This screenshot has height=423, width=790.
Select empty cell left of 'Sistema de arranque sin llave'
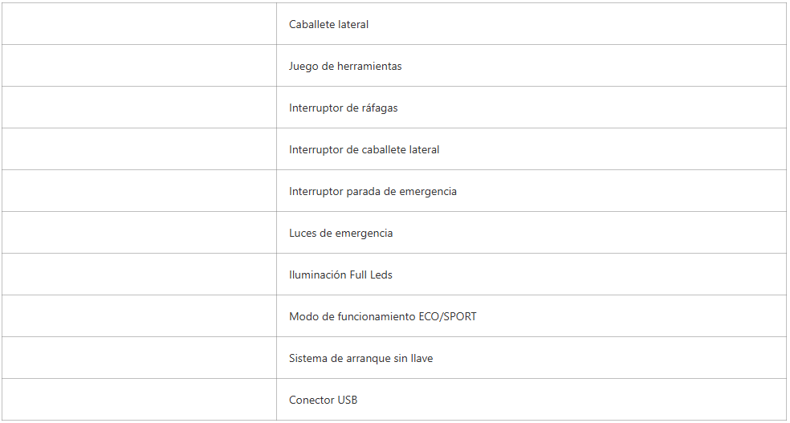[x=139, y=358]
